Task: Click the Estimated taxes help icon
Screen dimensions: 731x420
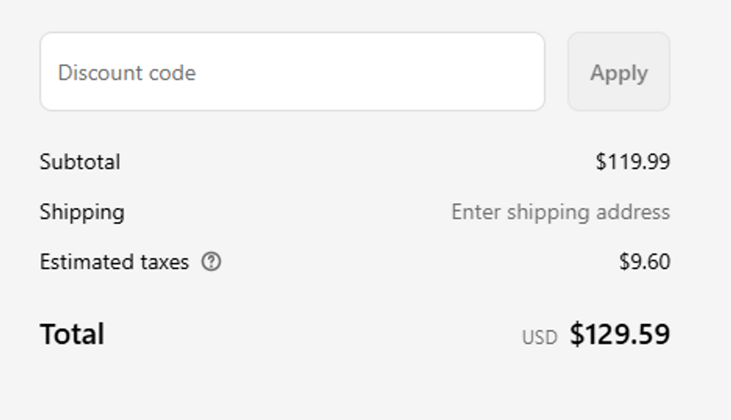Action: (x=211, y=262)
